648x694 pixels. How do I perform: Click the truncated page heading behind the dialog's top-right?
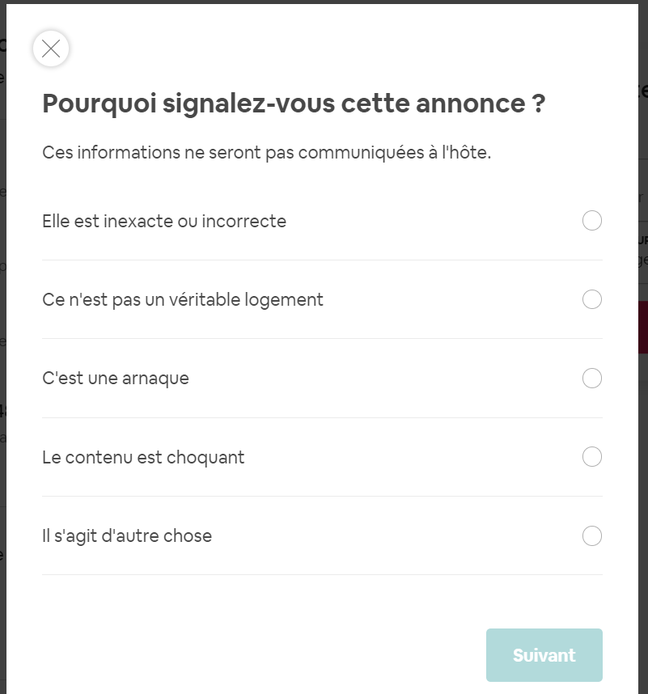(643, 91)
